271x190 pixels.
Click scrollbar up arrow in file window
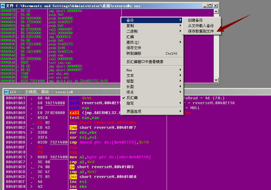pos(216,12)
